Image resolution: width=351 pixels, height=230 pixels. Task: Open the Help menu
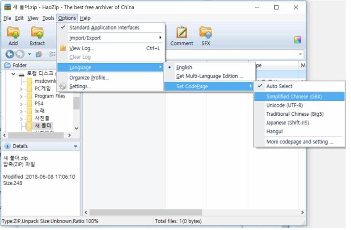point(85,18)
